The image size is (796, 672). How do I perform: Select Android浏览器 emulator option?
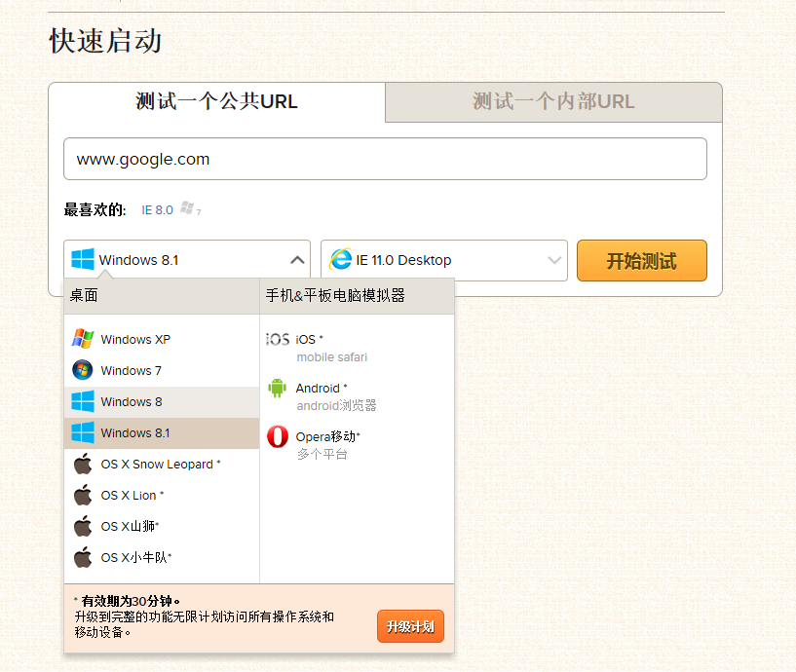(x=357, y=396)
